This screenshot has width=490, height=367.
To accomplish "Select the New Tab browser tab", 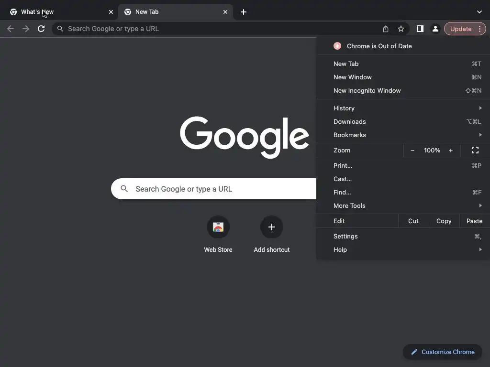I will coord(176,12).
